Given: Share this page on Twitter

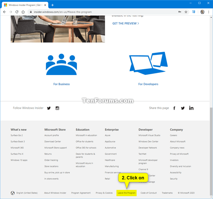Looking at the screenshot, I should (183, 108).
